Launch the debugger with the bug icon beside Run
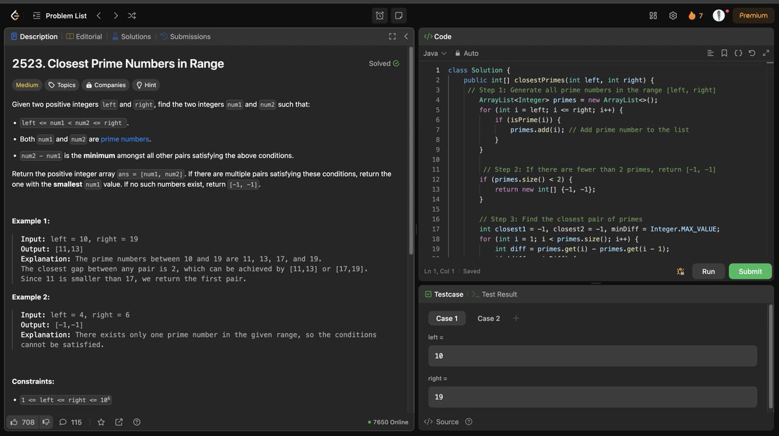Screen dimensions: 779x436 click(680, 271)
